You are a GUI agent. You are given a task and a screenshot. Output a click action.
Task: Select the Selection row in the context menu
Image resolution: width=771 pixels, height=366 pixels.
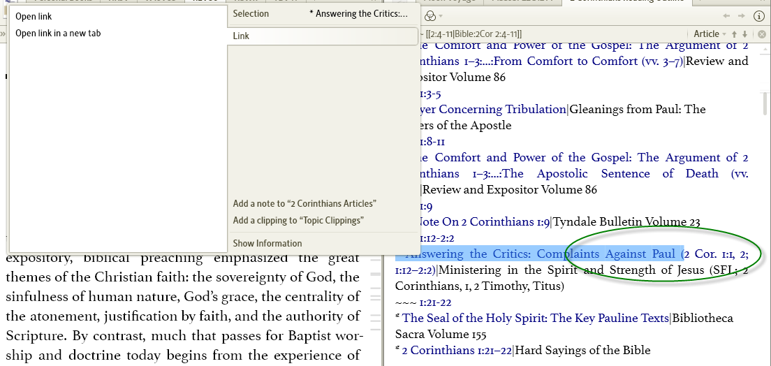click(322, 14)
